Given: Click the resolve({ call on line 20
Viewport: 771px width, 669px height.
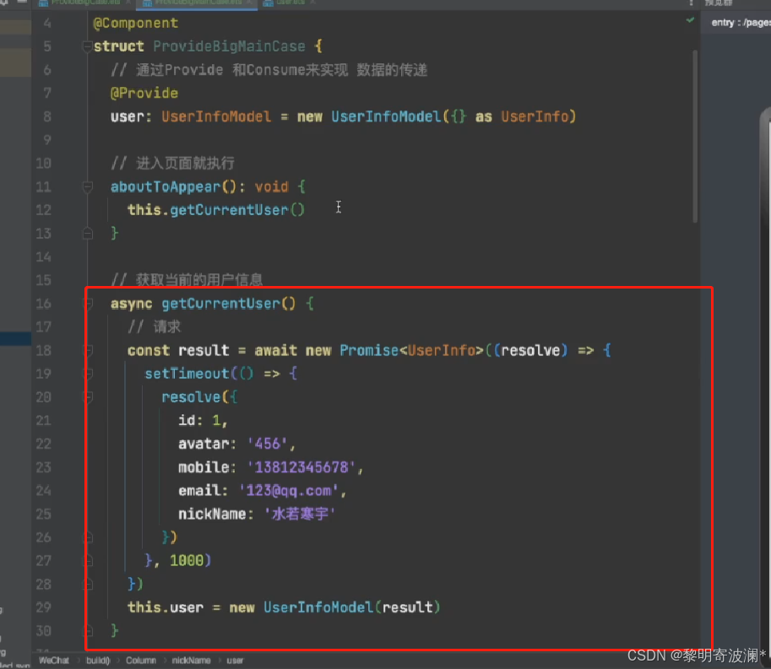Looking at the screenshot, I should coord(199,397).
